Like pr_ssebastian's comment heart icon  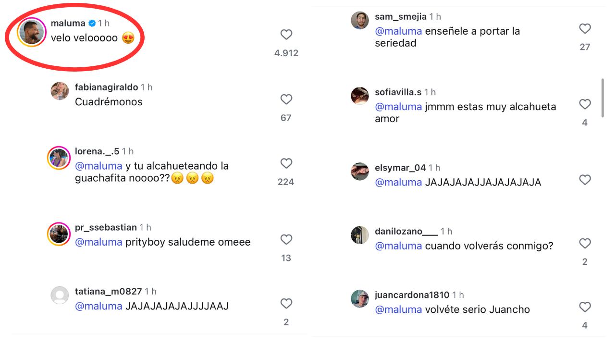point(286,239)
